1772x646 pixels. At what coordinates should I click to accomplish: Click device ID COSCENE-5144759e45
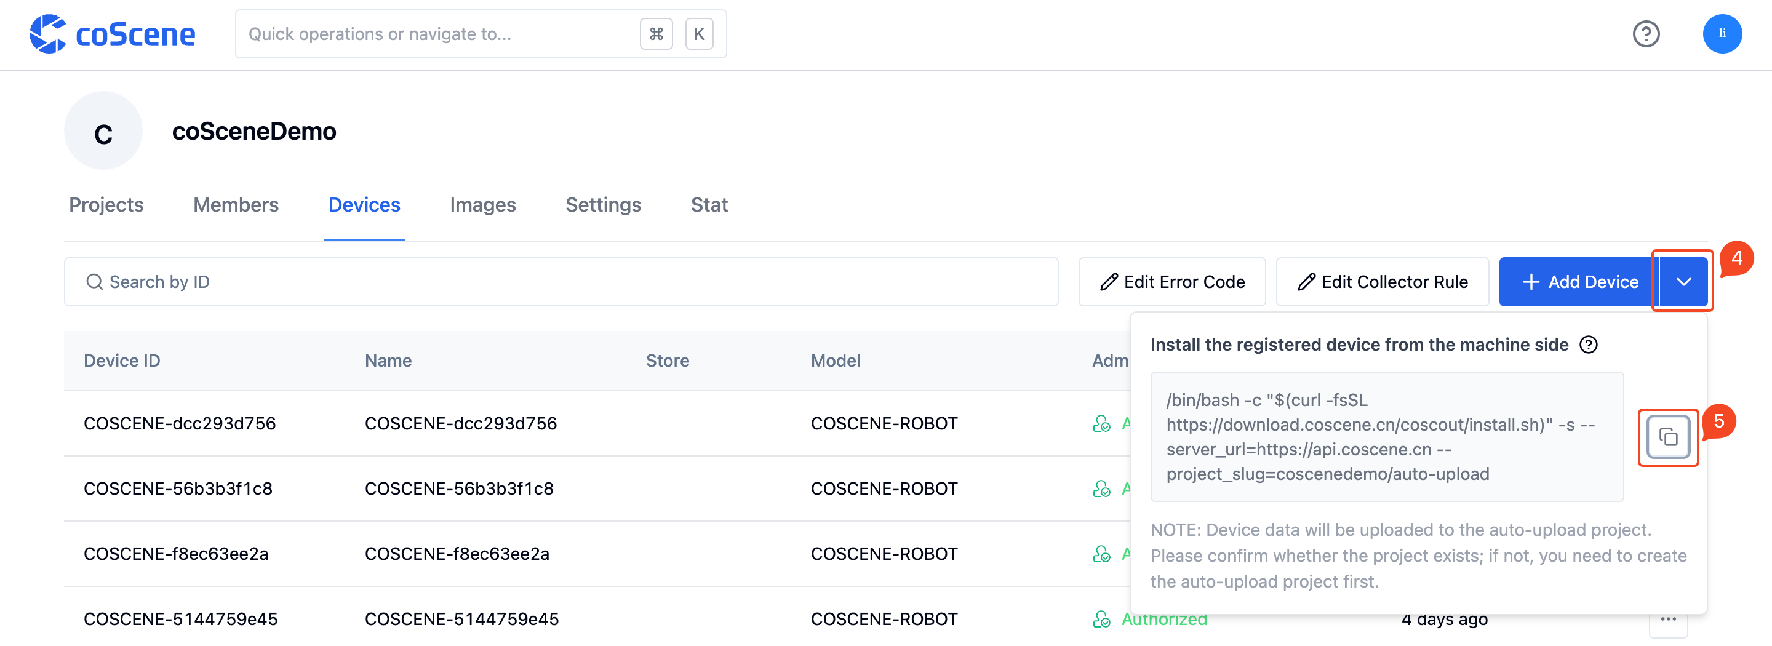pyautogui.click(x=181, y=620)
